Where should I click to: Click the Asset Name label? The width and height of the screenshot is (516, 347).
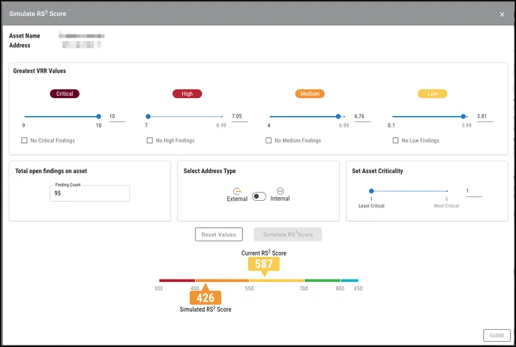[x=24, y=36]
